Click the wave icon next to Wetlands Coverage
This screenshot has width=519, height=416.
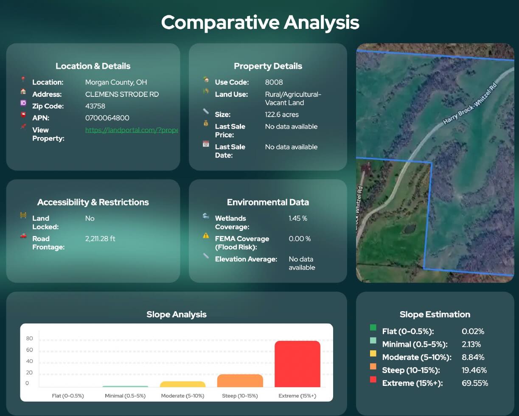(206, 216)
